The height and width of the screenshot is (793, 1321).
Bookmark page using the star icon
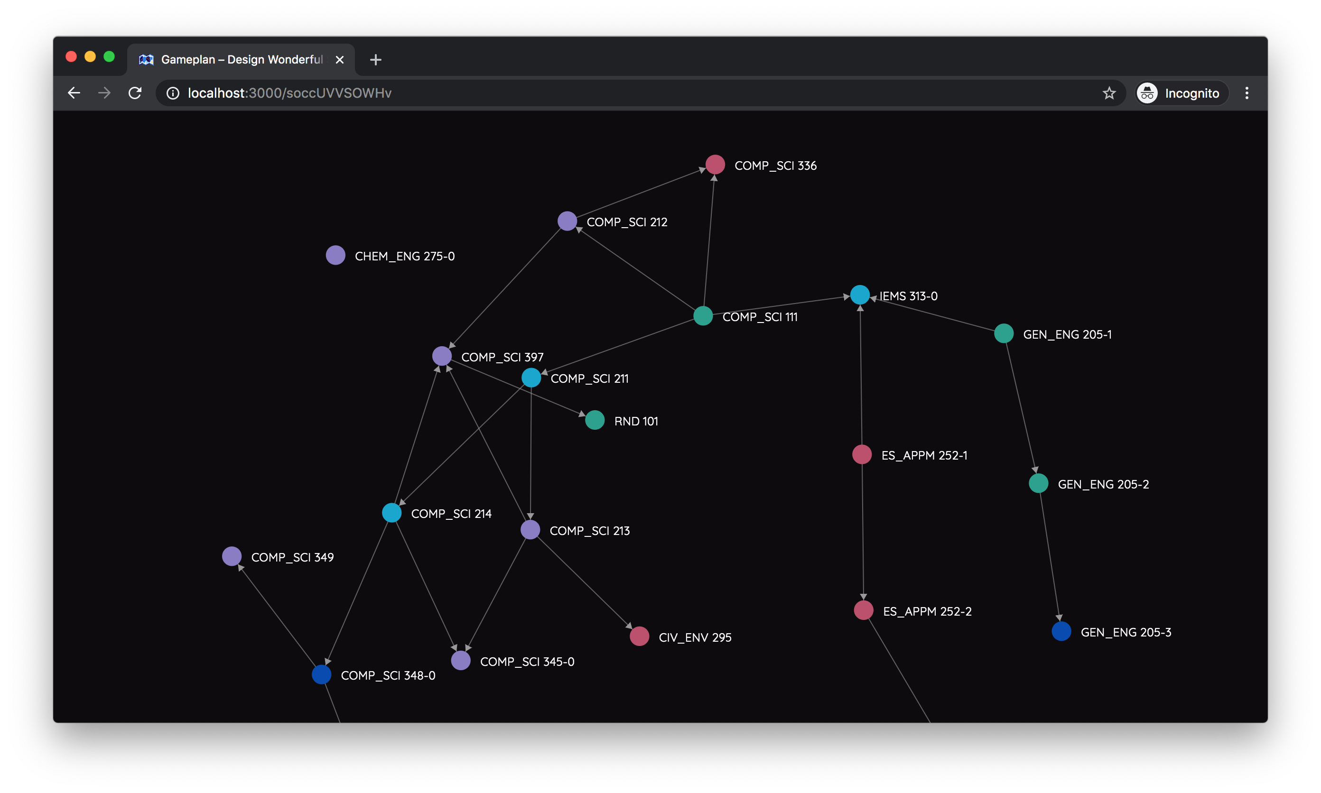[x=1109, y=93]
